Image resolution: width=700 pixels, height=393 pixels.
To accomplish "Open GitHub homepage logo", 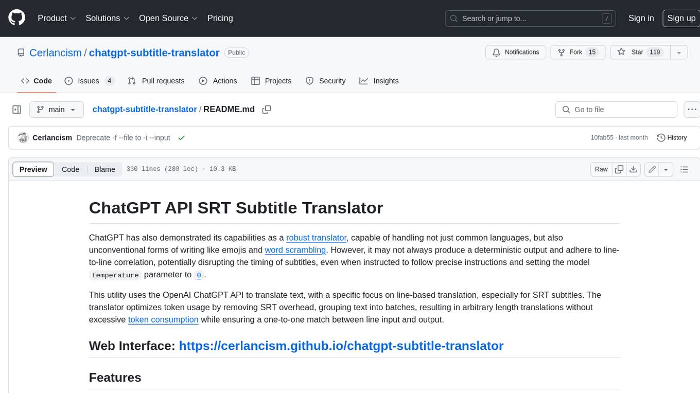I will (16, 18).
